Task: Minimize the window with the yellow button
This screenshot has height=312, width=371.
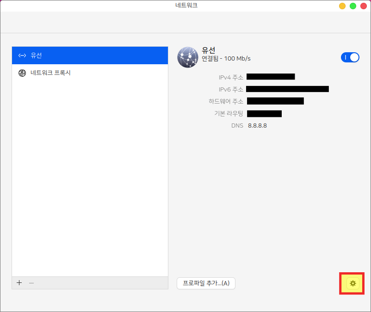Action: pyautogui.click(x=342, y=6)
